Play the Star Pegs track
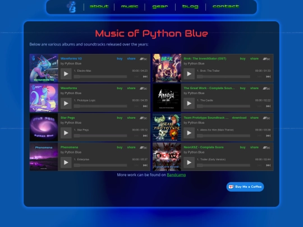This screenshot has height=227, width=303. click(66, 133)
